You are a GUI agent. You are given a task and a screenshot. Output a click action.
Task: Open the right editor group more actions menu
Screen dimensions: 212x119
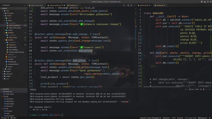(x=209, y=5)
